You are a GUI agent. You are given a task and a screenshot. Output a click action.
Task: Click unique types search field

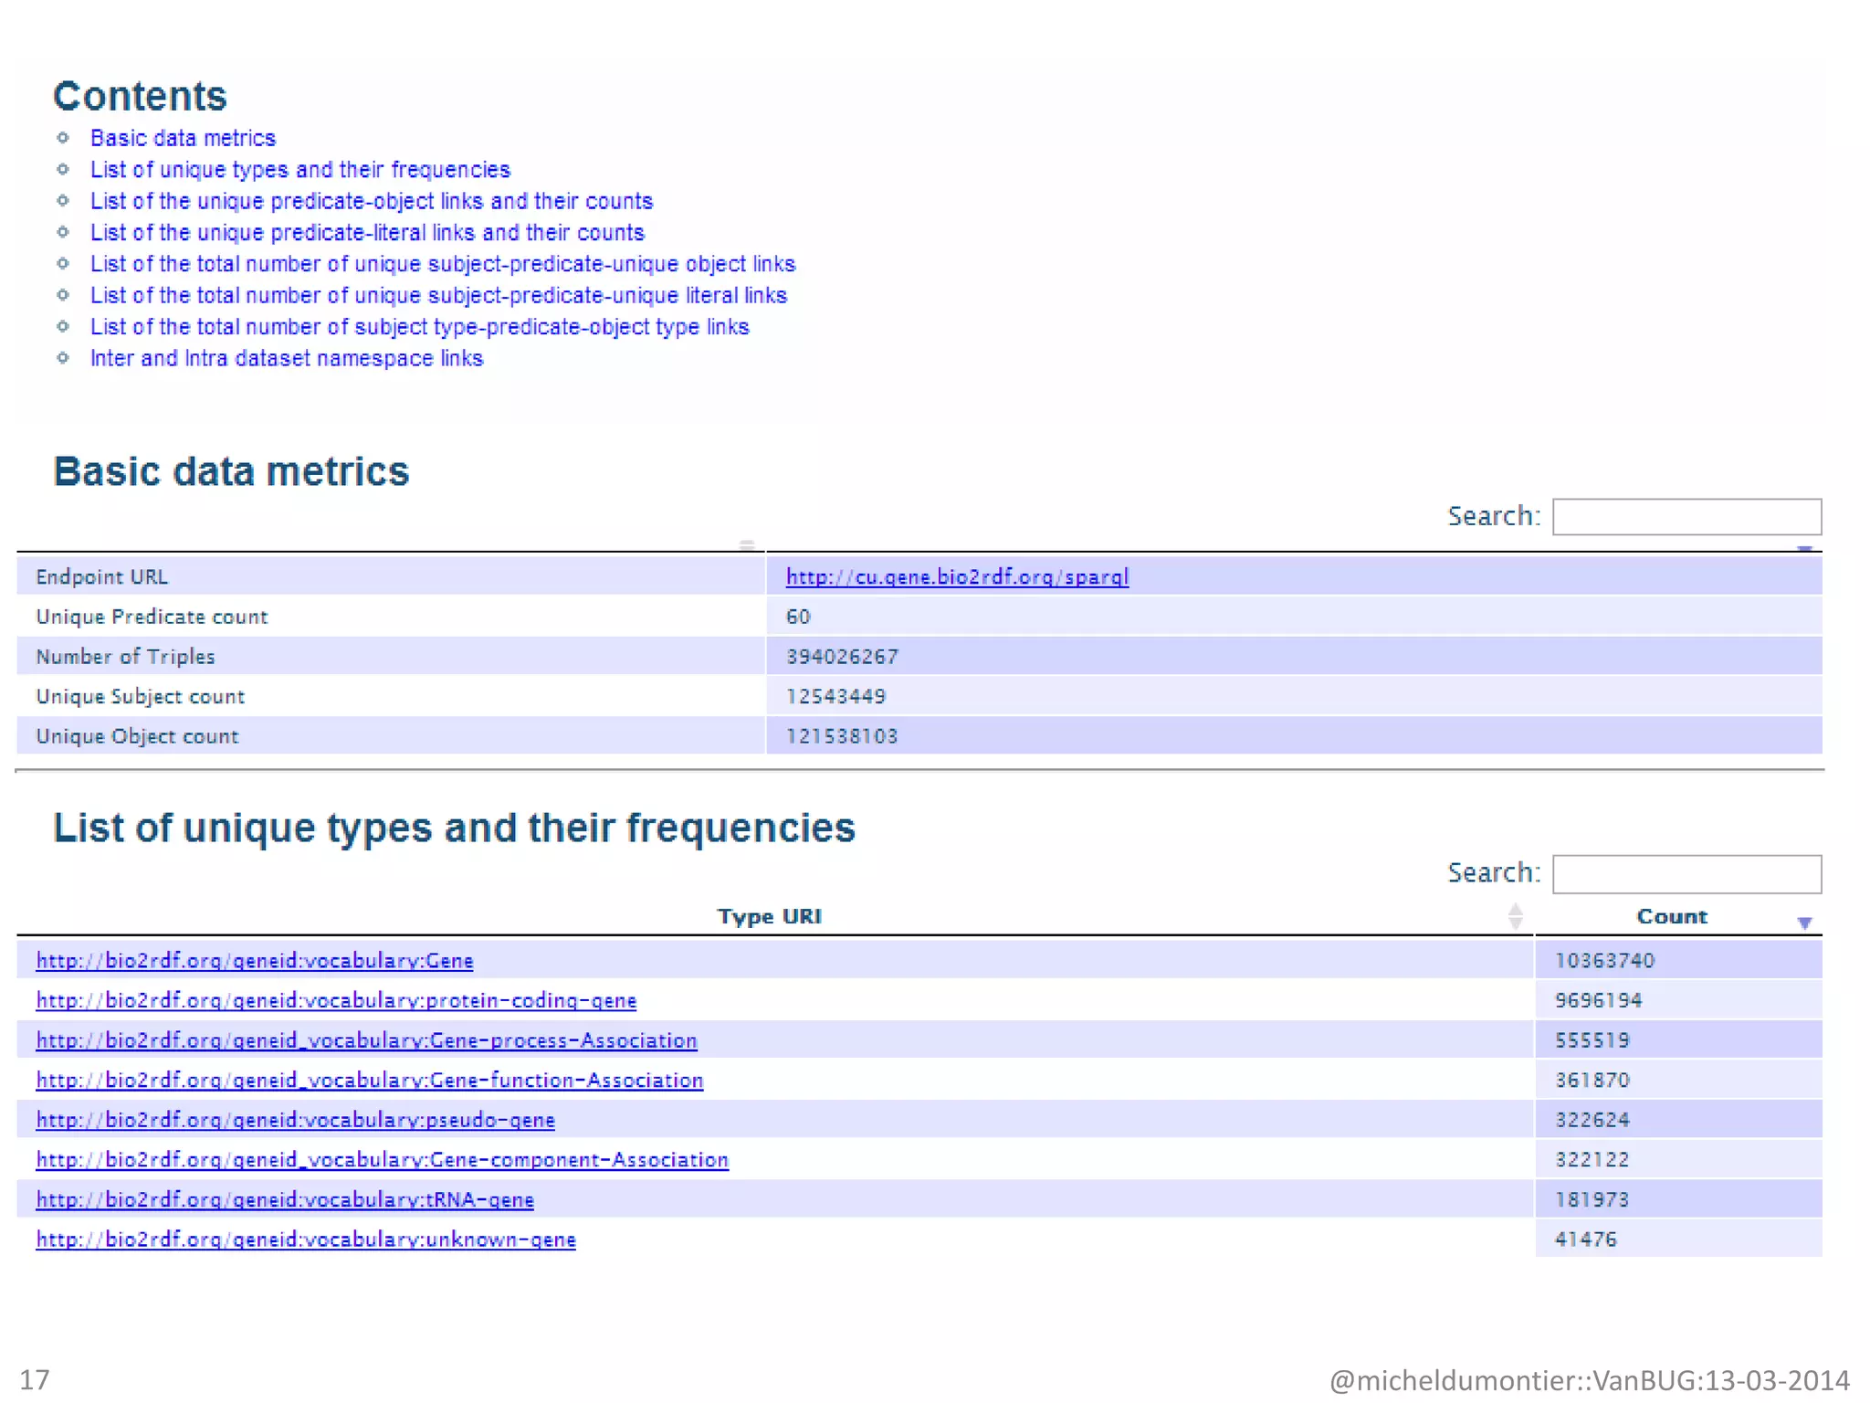coord(1686,874)
